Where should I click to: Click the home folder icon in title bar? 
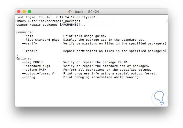point(70,12)
